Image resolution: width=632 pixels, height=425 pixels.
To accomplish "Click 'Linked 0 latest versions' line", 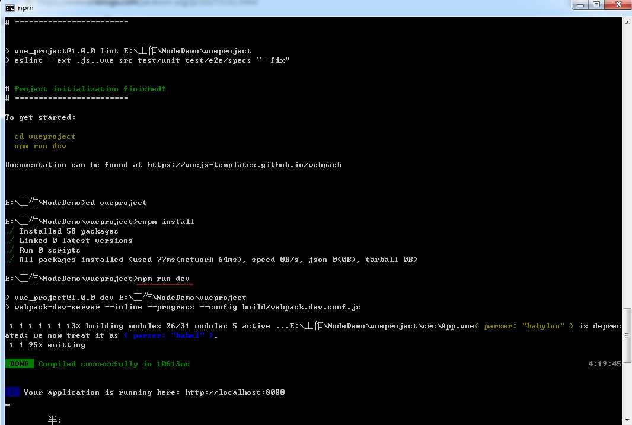I will click(x=76, y=241).
